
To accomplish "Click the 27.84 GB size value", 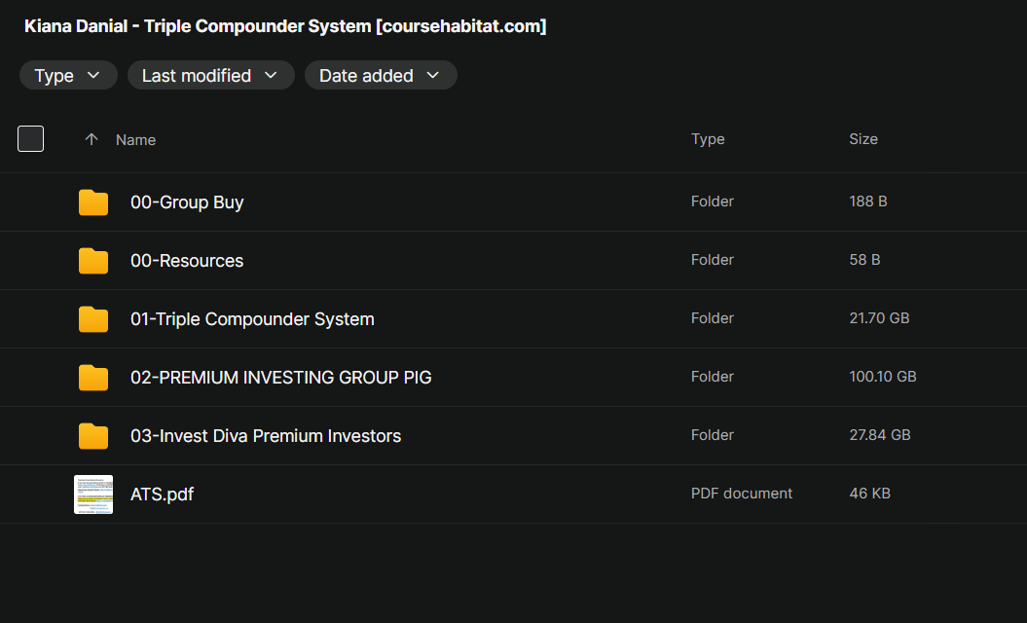I will pyautogui.click(x=880, y=434).
